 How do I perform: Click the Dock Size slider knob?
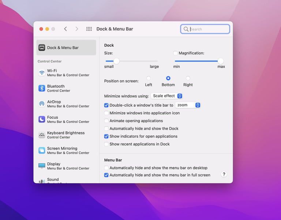[x=116, y=61]
